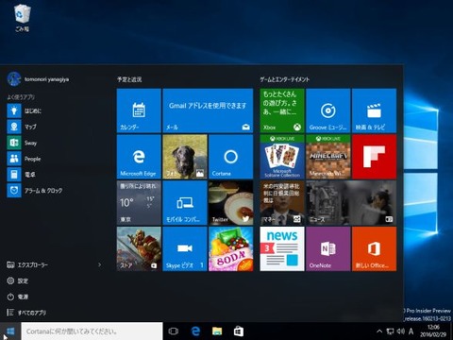Open the Groove Music tile

pyautogui.click(x=328, y=110)
